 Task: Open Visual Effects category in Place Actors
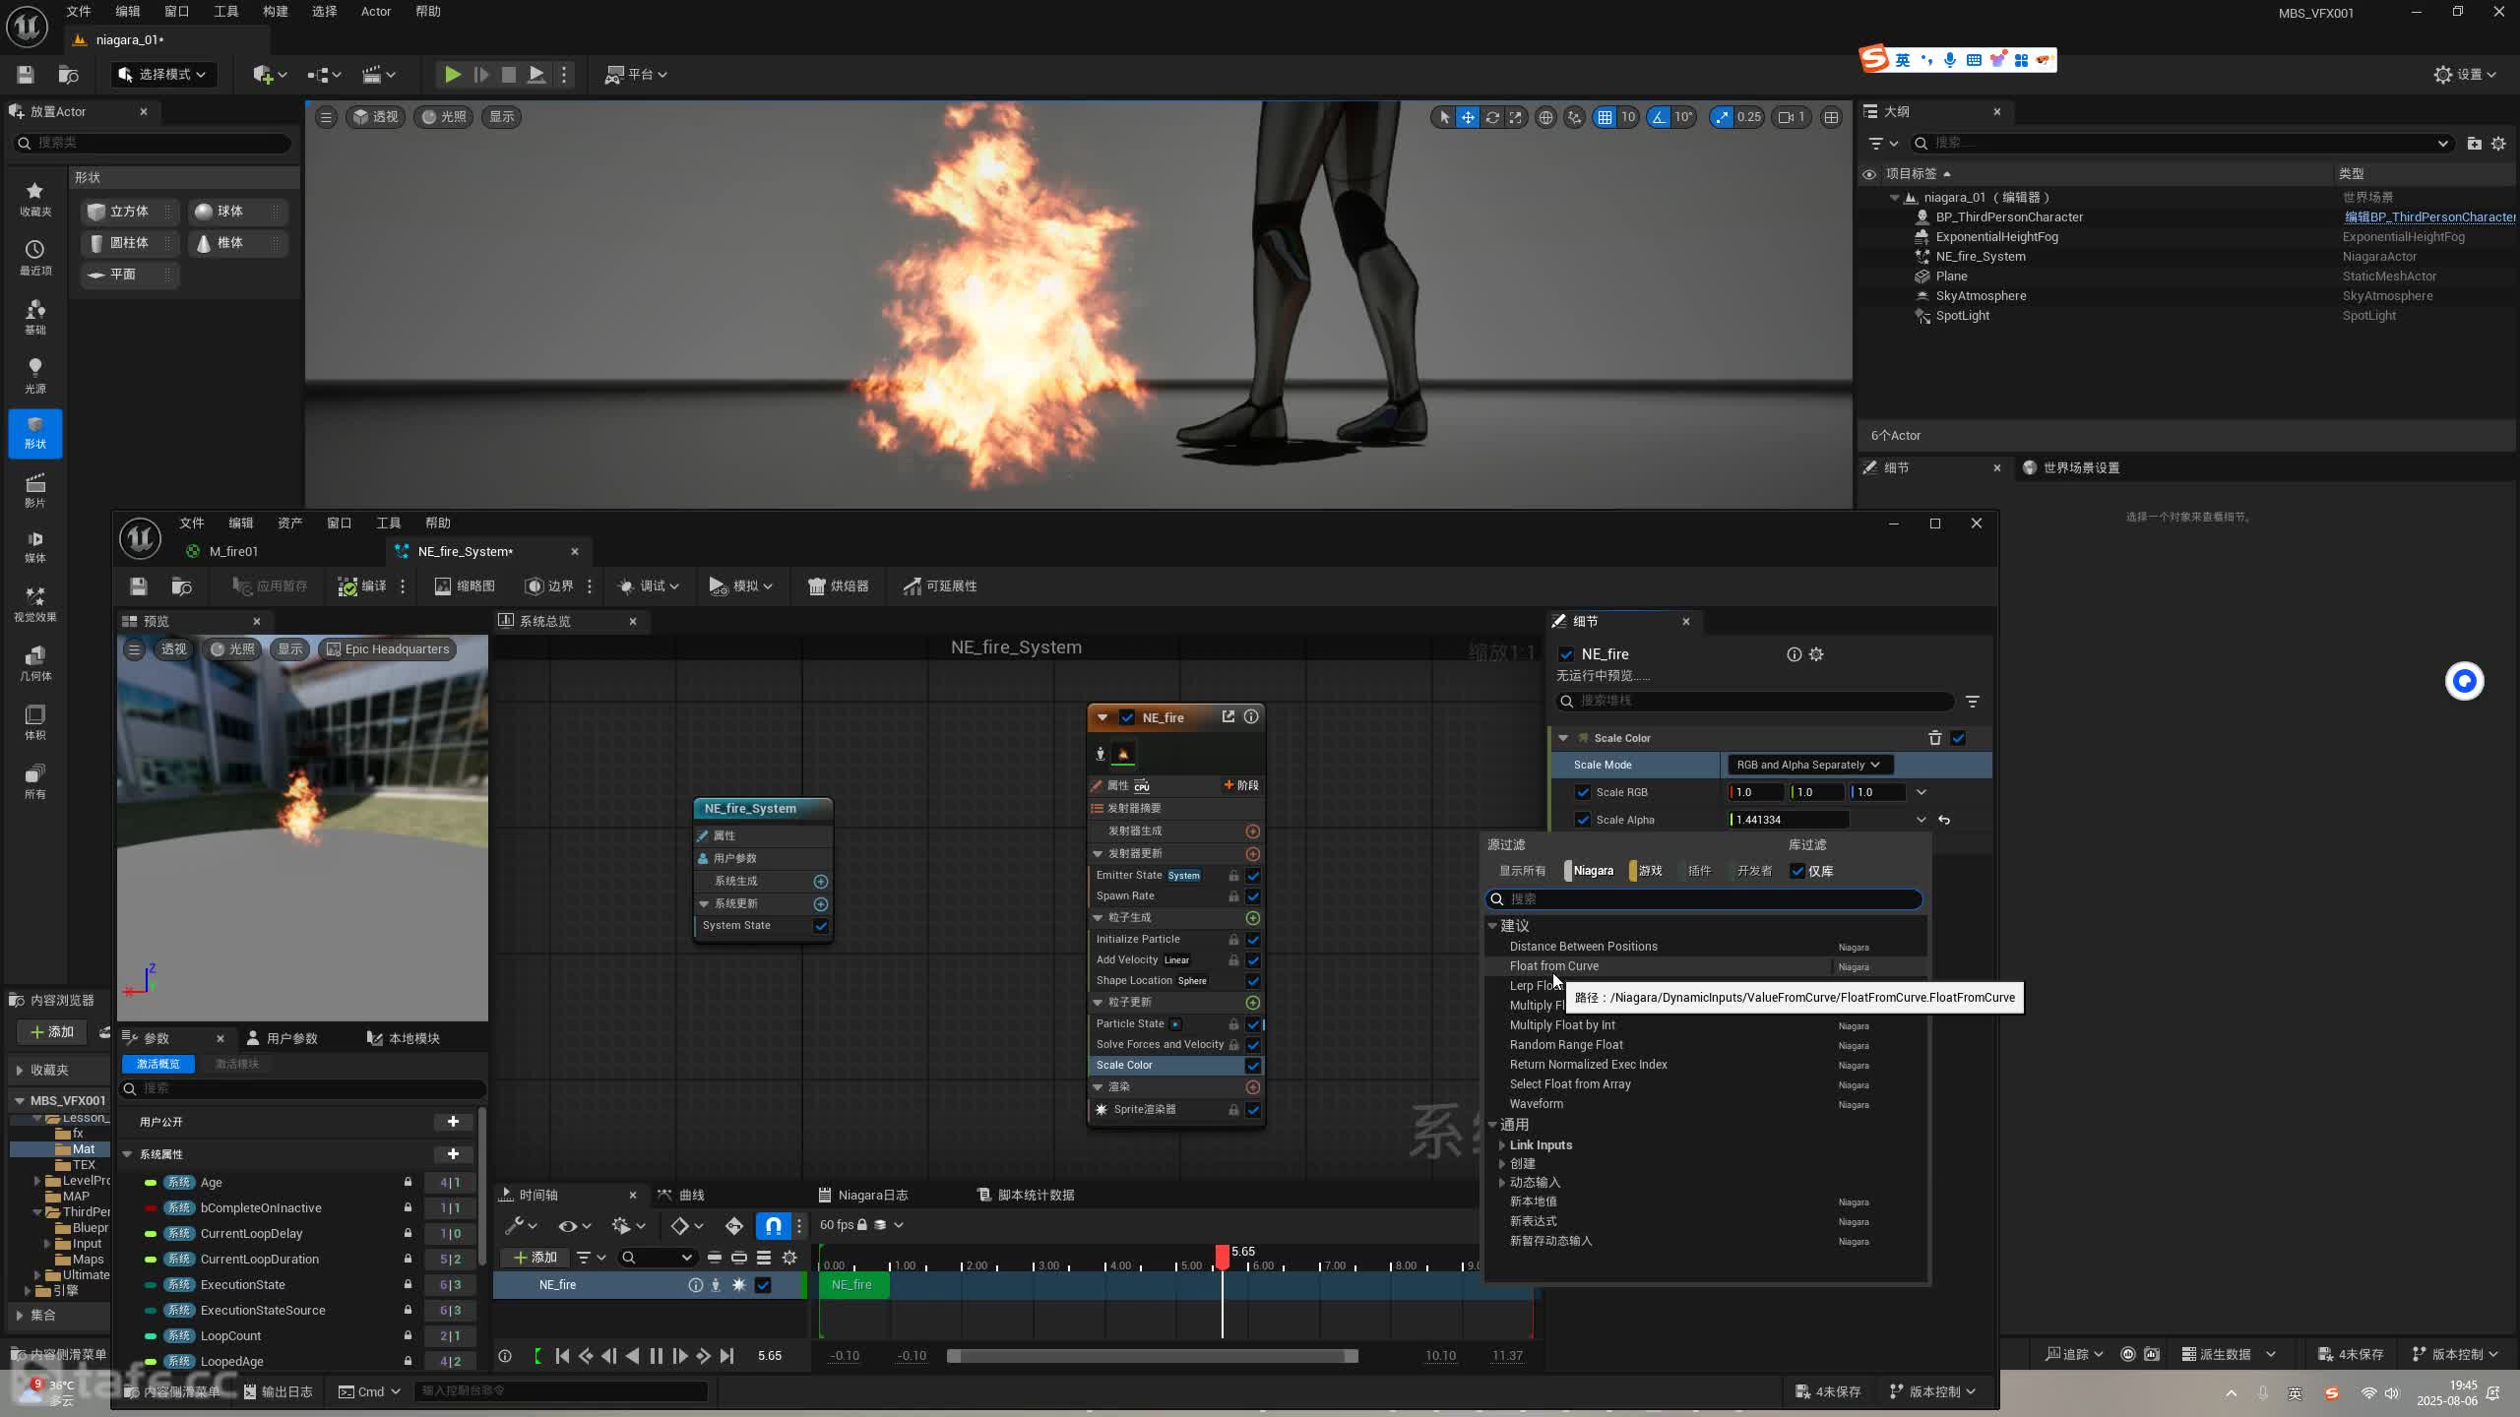point(35,604)
